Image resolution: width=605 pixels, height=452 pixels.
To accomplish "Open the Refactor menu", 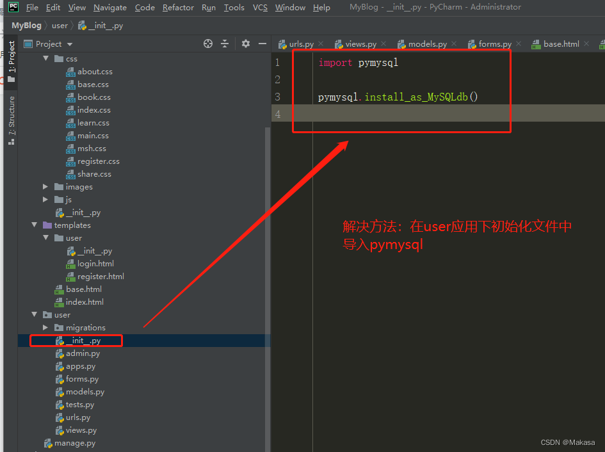I will point(178,7).
